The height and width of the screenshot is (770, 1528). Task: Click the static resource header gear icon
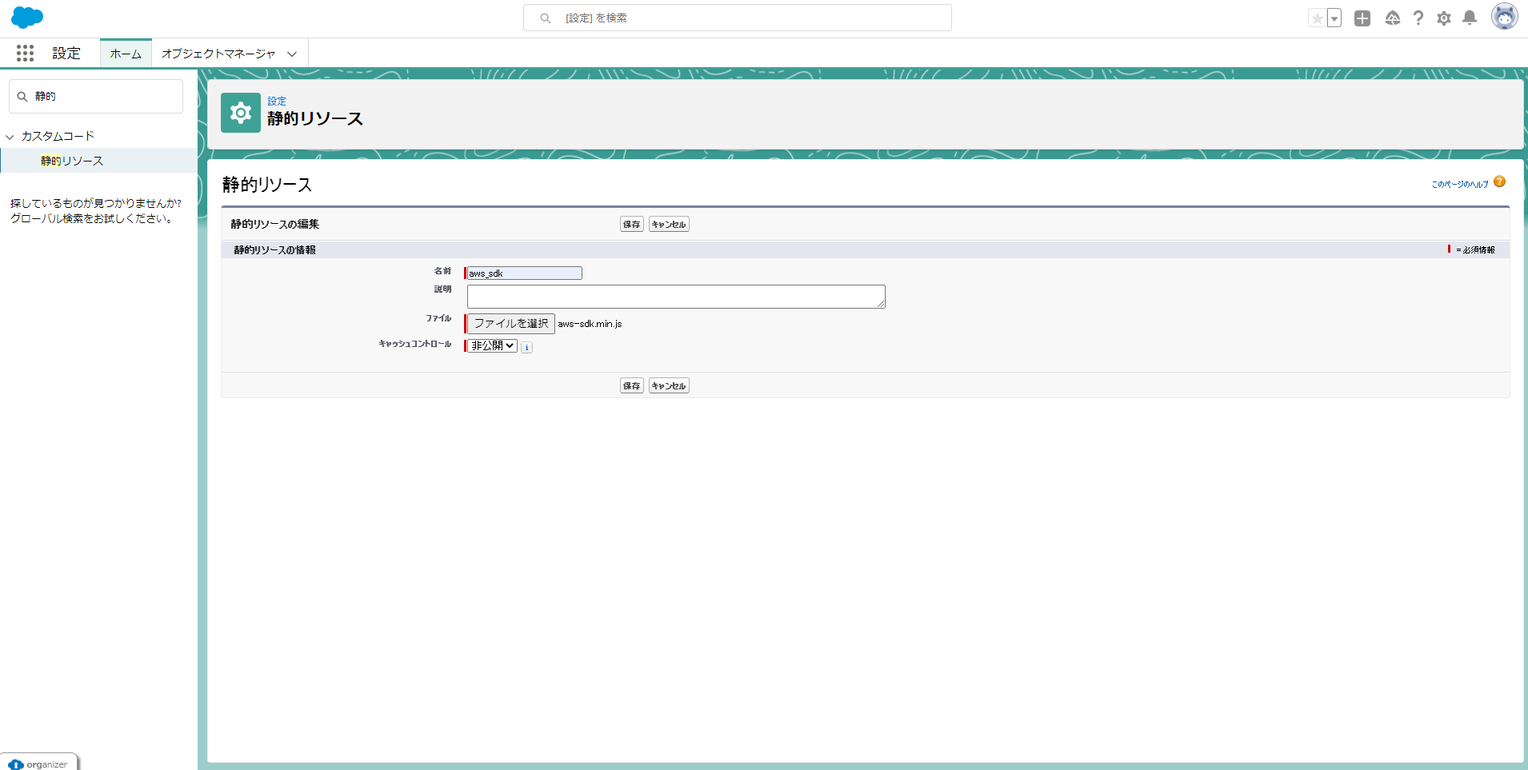pos(241,113)
